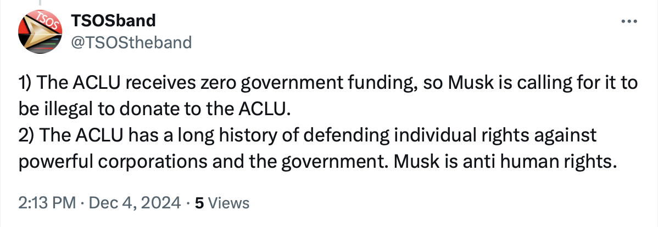Click the @TSOStheband handle

coord(131,42)
